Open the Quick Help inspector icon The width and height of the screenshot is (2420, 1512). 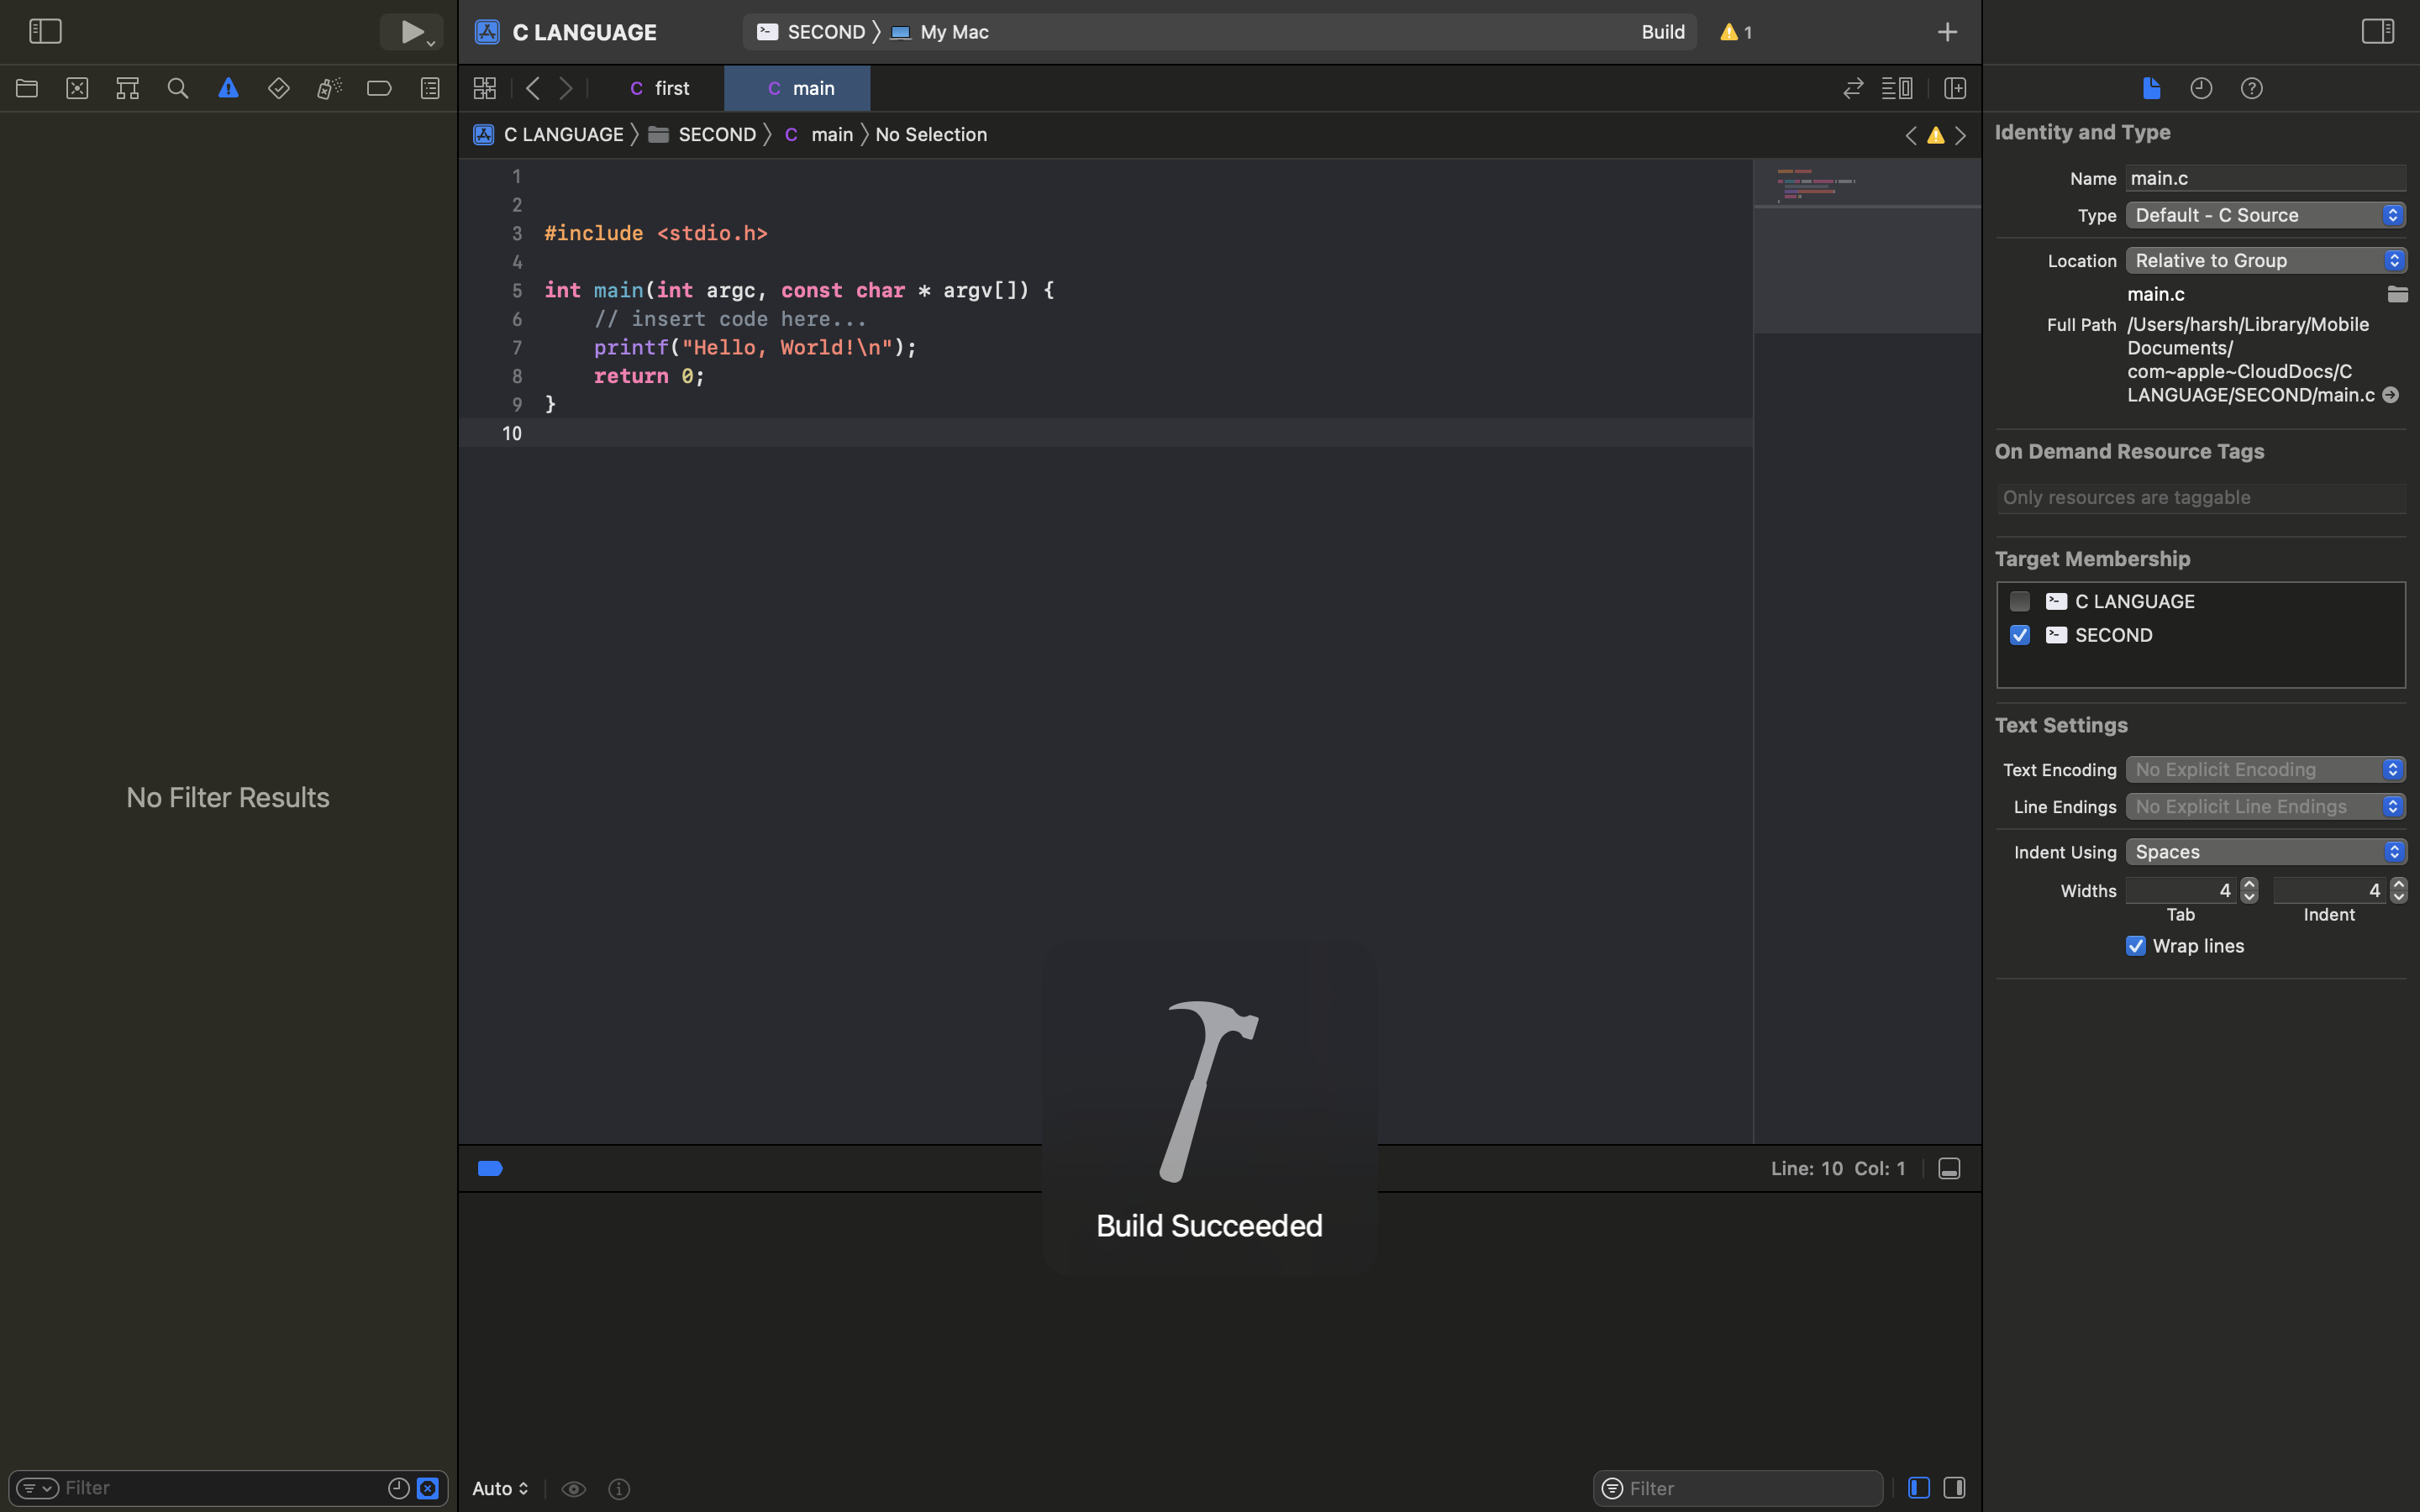pyautogui.click(x=2251, y=89)
